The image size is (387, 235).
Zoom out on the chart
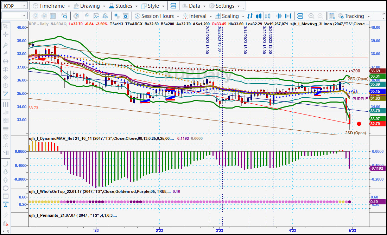tap(320, 16)
